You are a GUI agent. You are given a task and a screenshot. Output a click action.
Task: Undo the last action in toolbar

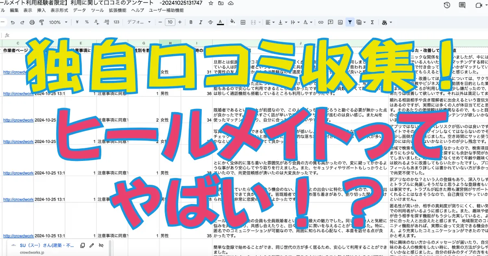[13, 22]
